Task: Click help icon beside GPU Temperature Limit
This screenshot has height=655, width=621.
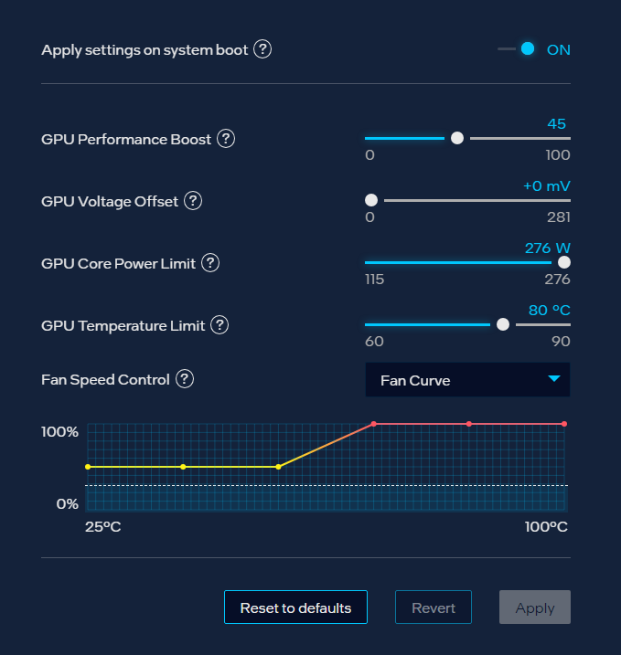Action: click(219, 325)
